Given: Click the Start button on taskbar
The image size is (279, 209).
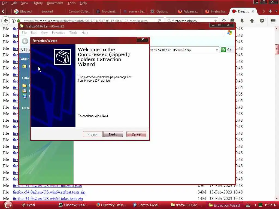Looking at the screenshot, I should (x=8, y=205).
